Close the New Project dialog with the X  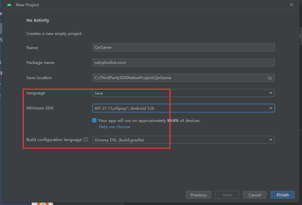[291, 5]
